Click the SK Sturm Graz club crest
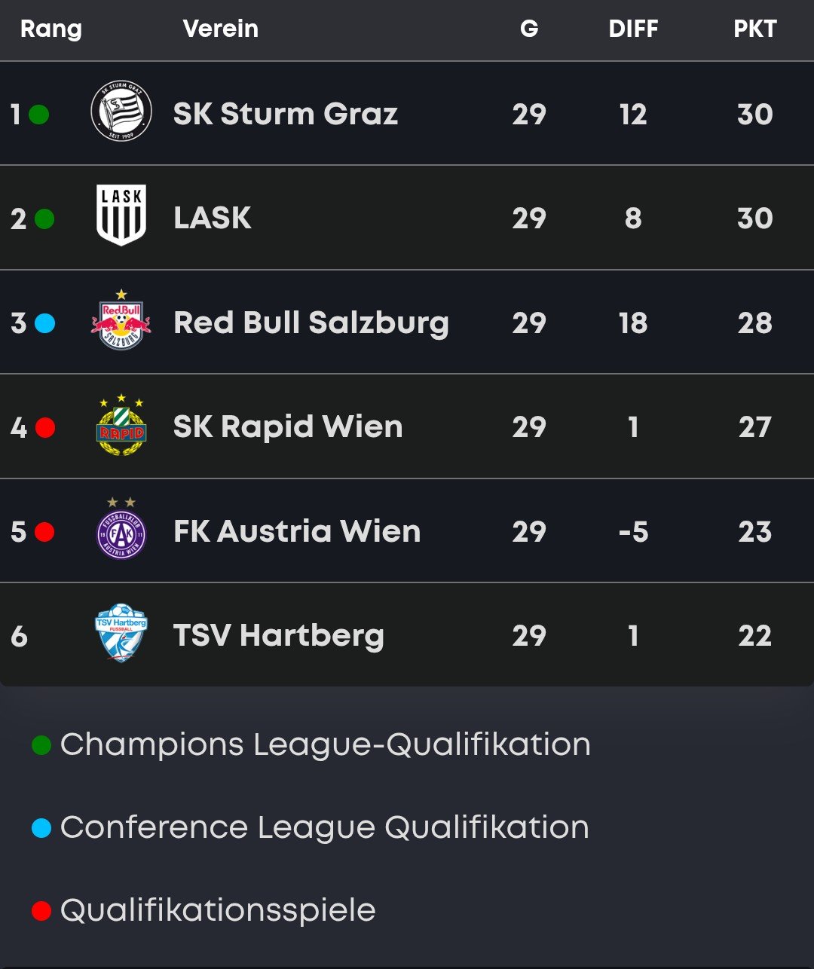Screen dimensions: 814x969 pyautogui.click(x=121, y=112)
